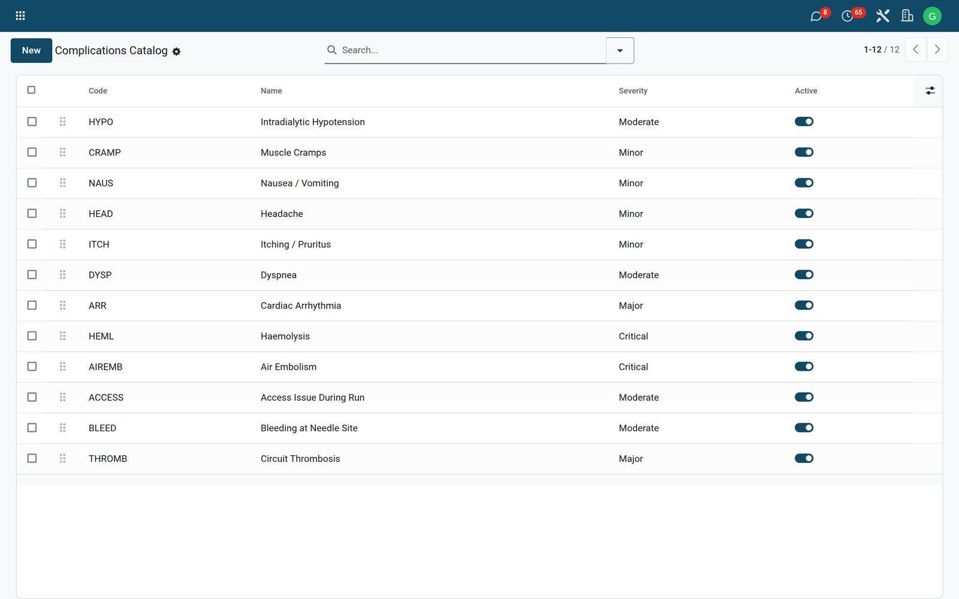The height and width of the screenshot is (599, 959).
Task: Open the apps grid menu
Action: (x=20, y=16)
